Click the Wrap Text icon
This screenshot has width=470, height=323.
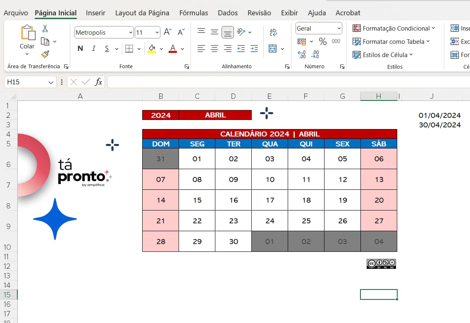pos(273,32)
